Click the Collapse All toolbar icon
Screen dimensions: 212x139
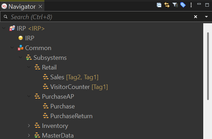[159, 5]
